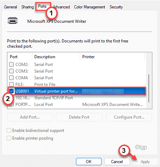Screen dimensions: 160x167
Task: Enable bidirectional support checkbox
Action: (9, 131)
